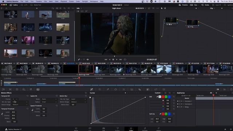Open the Curves palette icon
Screen dimensions: 233x131
(91, 89)
